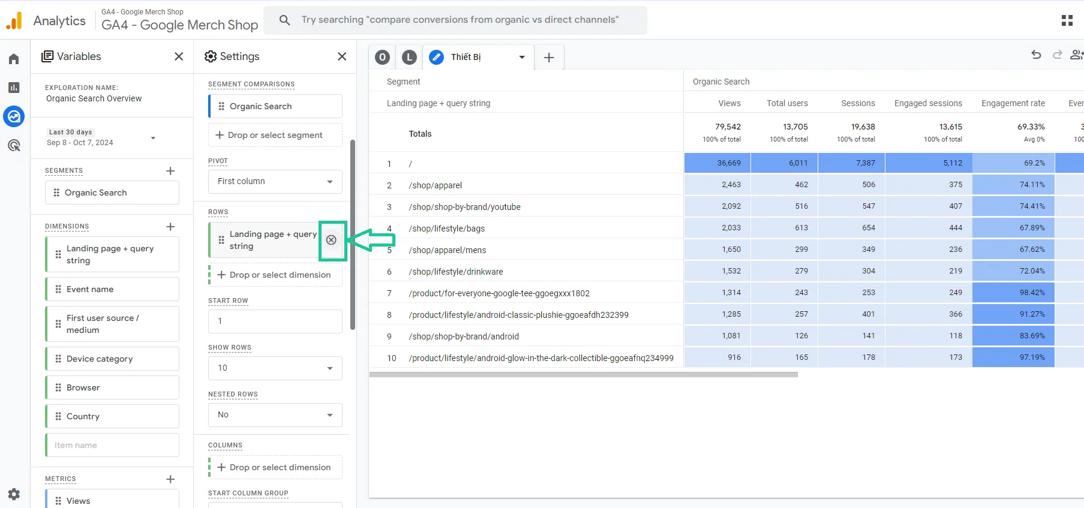Select the Browser dimension
The image size is (1084, 508).
click(112, 387)
